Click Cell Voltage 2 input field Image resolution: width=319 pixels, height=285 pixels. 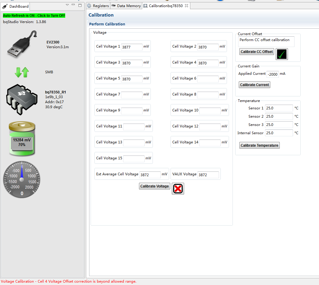click(208, 47)
